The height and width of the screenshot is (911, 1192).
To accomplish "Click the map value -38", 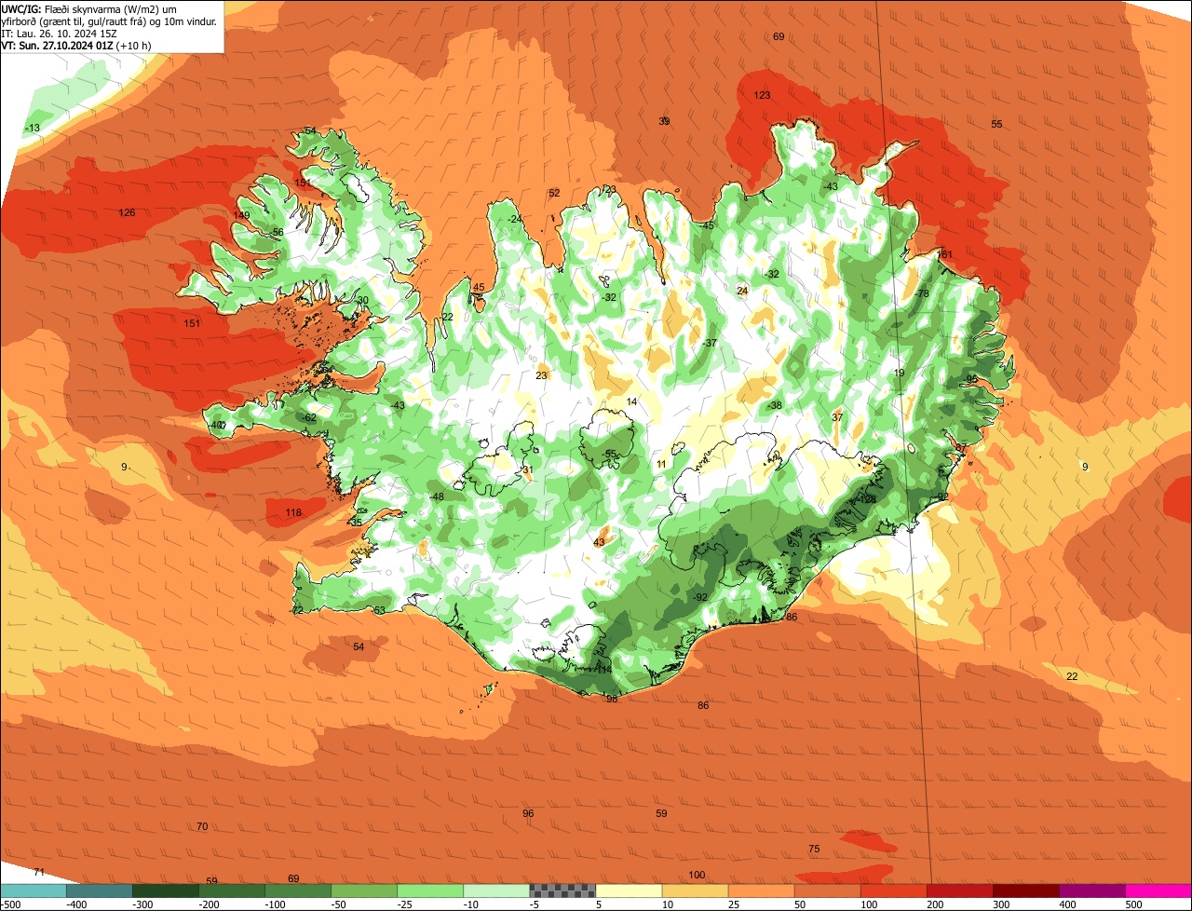I will pos(775,406).
